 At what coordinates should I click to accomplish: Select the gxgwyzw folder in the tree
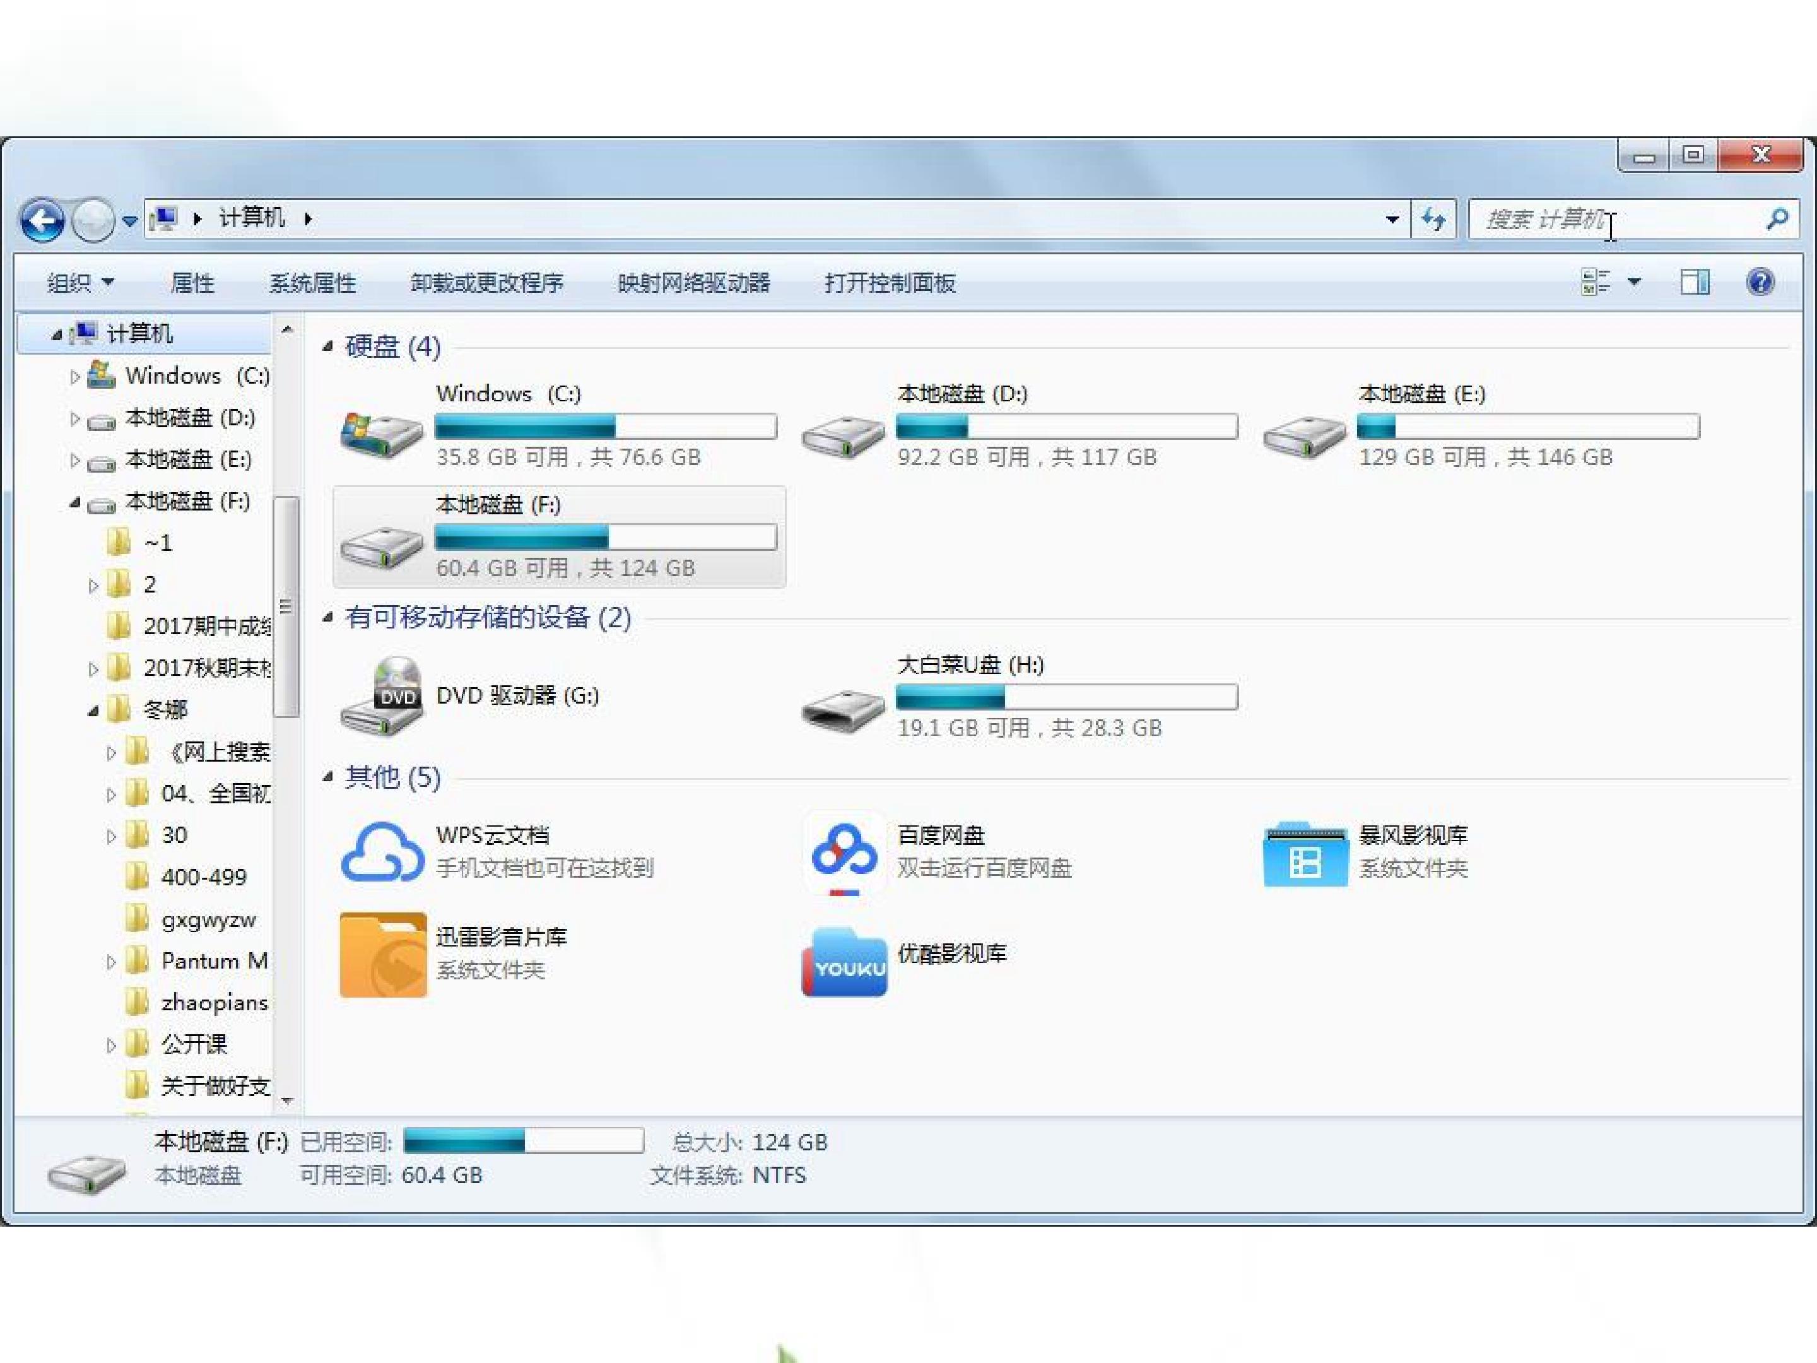[x=209, y=919]
